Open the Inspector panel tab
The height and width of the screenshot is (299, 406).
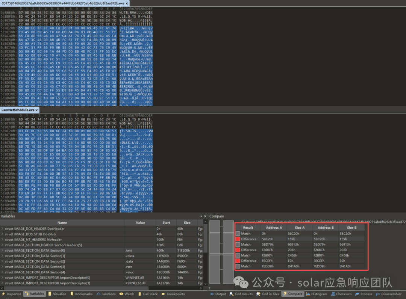tap(11, 294)
